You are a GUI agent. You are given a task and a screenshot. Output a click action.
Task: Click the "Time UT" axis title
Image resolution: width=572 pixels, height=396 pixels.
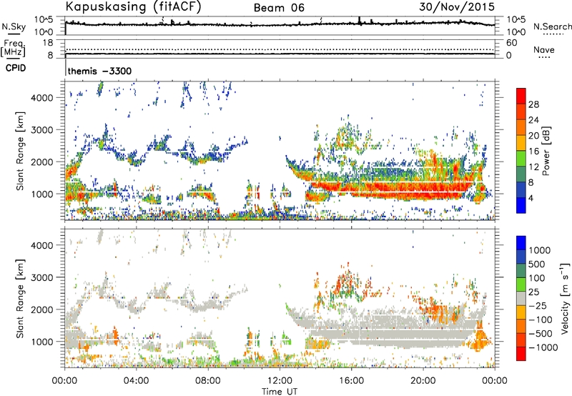[280, 392]
